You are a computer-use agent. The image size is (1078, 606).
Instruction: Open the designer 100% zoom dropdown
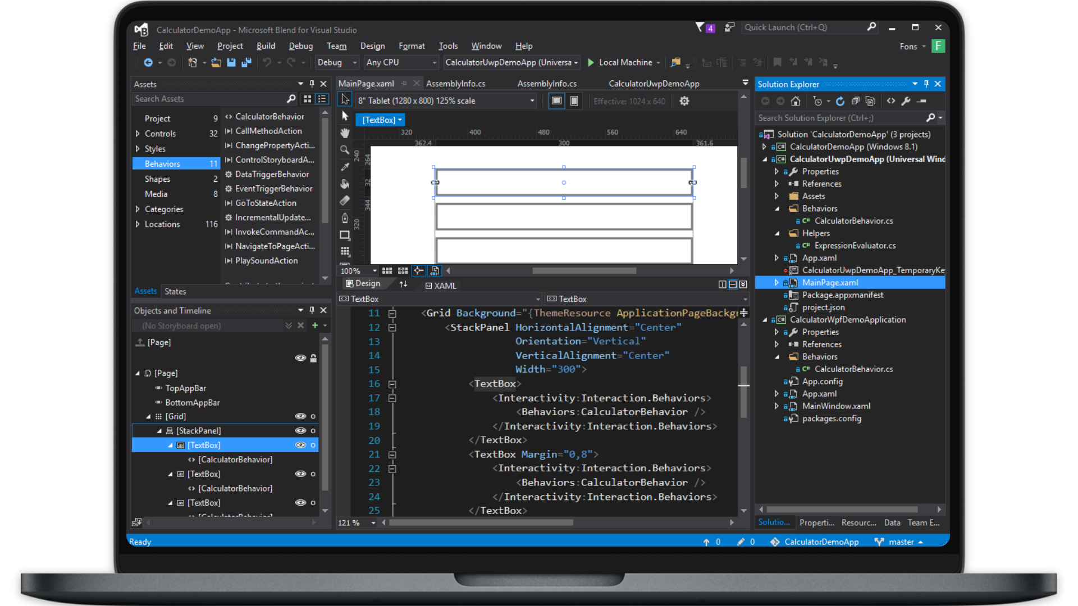[358, 270]
